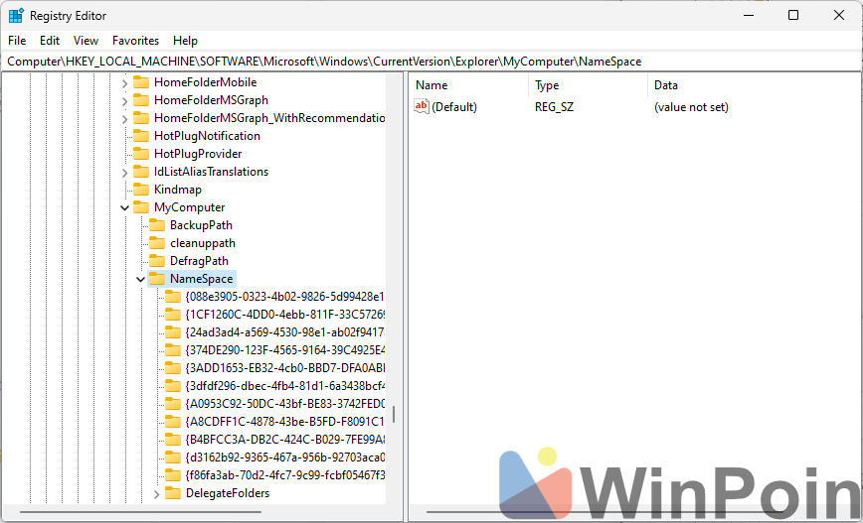Viewport: 863px width, 523px height.
Task: Click the (value not set) data cell
Action: click(x=691, y=107)
